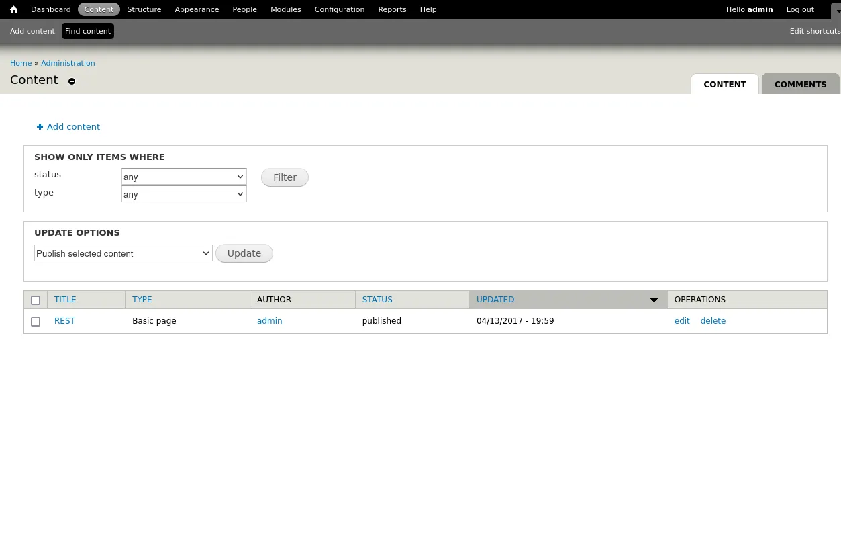Click Add content shortcut in the shortcut bar
This screenshot has width=841, height=559.
[x=32, y=31]
